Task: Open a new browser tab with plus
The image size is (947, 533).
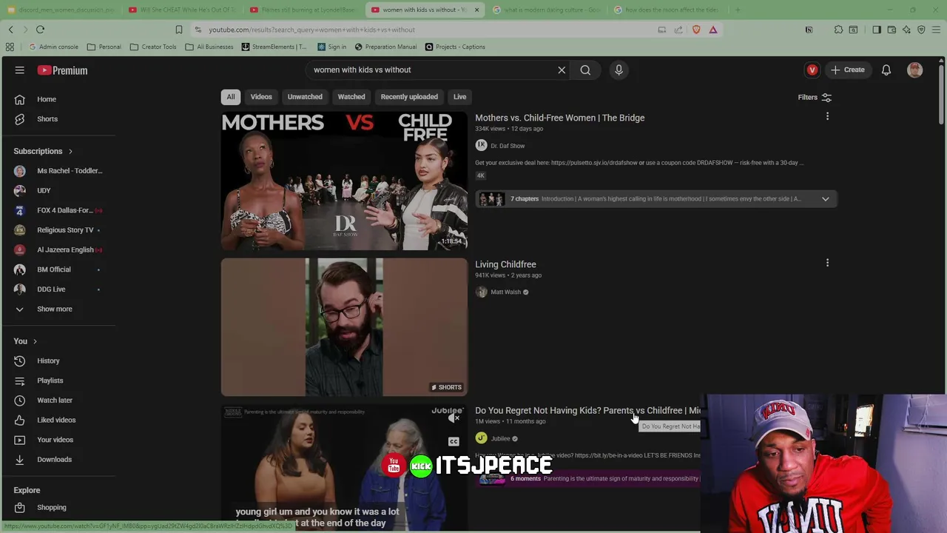Action: pyautogui.click(x=738, y=10)
